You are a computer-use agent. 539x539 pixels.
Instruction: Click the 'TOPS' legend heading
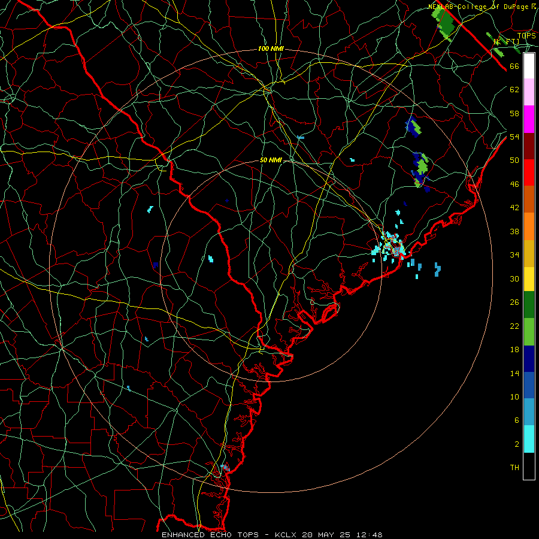(x=526, y=35)
